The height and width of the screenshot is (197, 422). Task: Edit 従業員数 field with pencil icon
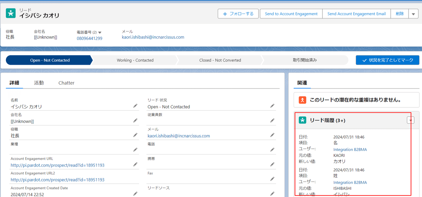(272, 120)
